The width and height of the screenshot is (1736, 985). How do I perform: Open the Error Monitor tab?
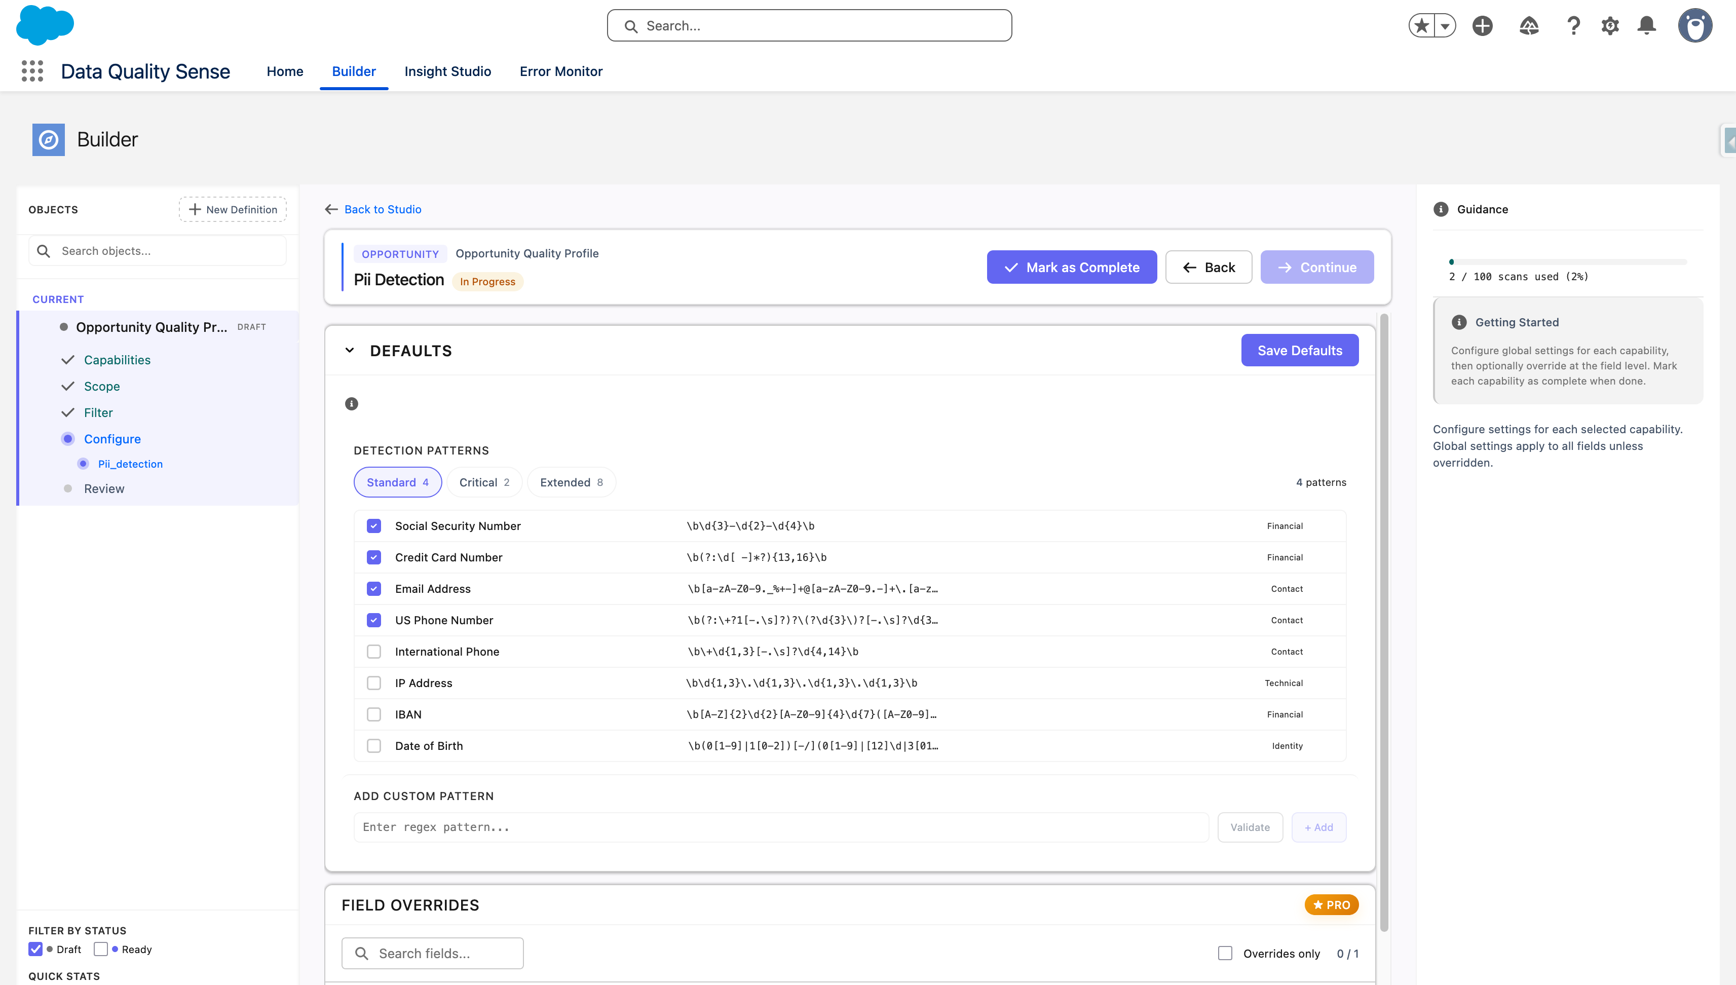[x=561, y=71]
